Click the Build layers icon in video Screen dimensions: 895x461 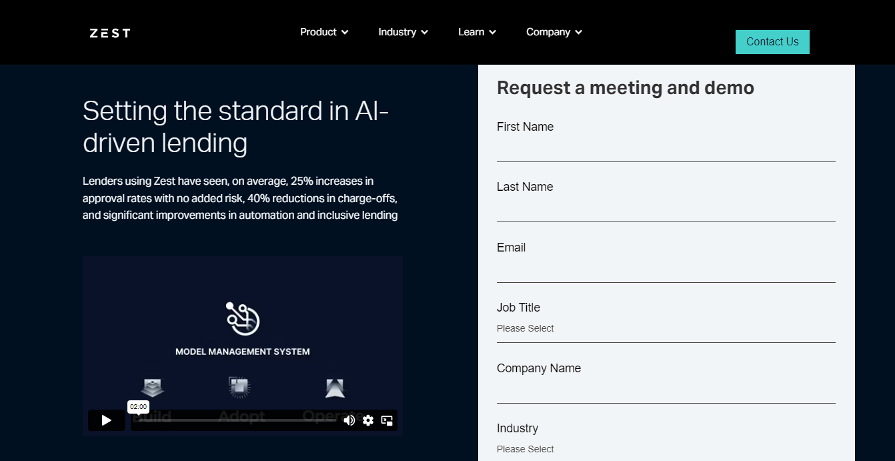[x=153, y=388]
